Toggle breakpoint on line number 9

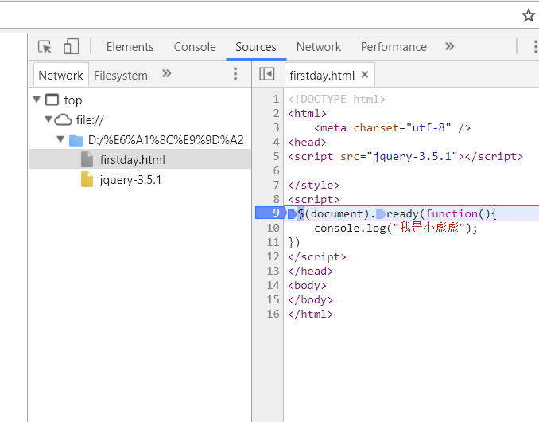pos(276,213)
